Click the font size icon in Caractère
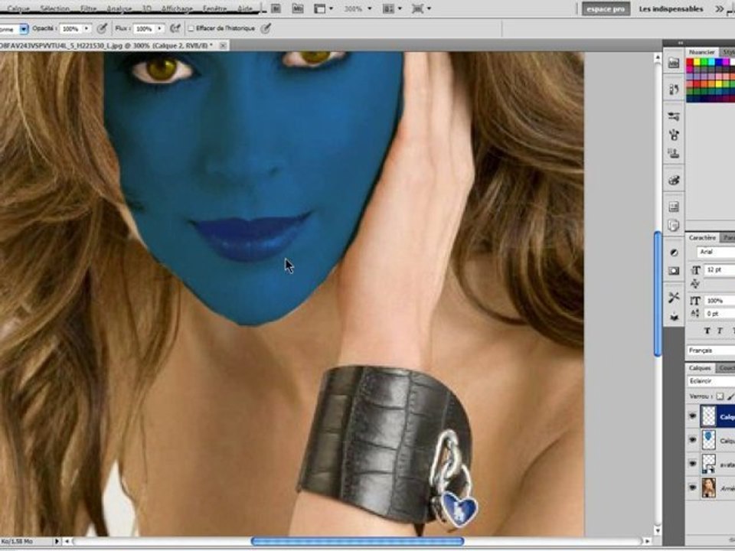735x551 pixels. tap(696, 270)
